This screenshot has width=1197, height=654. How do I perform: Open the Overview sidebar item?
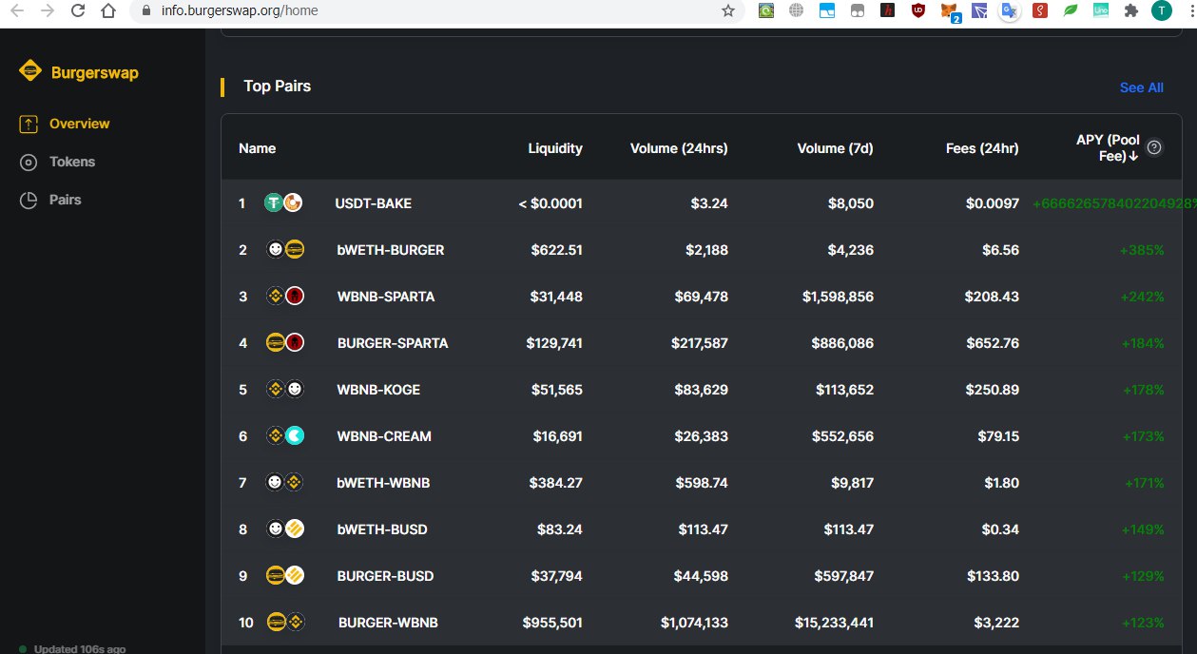tap(79, 124)
